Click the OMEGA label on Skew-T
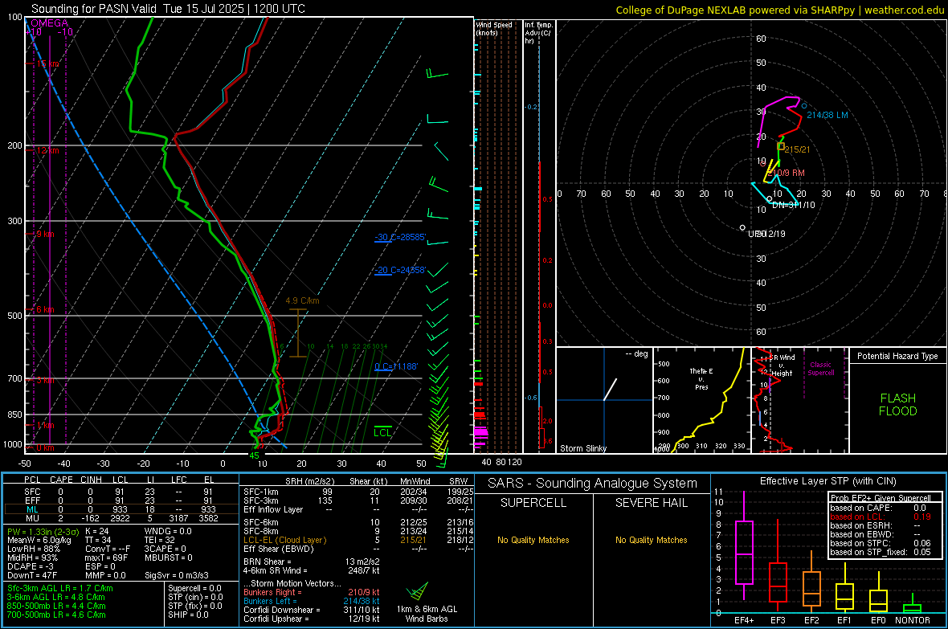 (x=50, y=23)
